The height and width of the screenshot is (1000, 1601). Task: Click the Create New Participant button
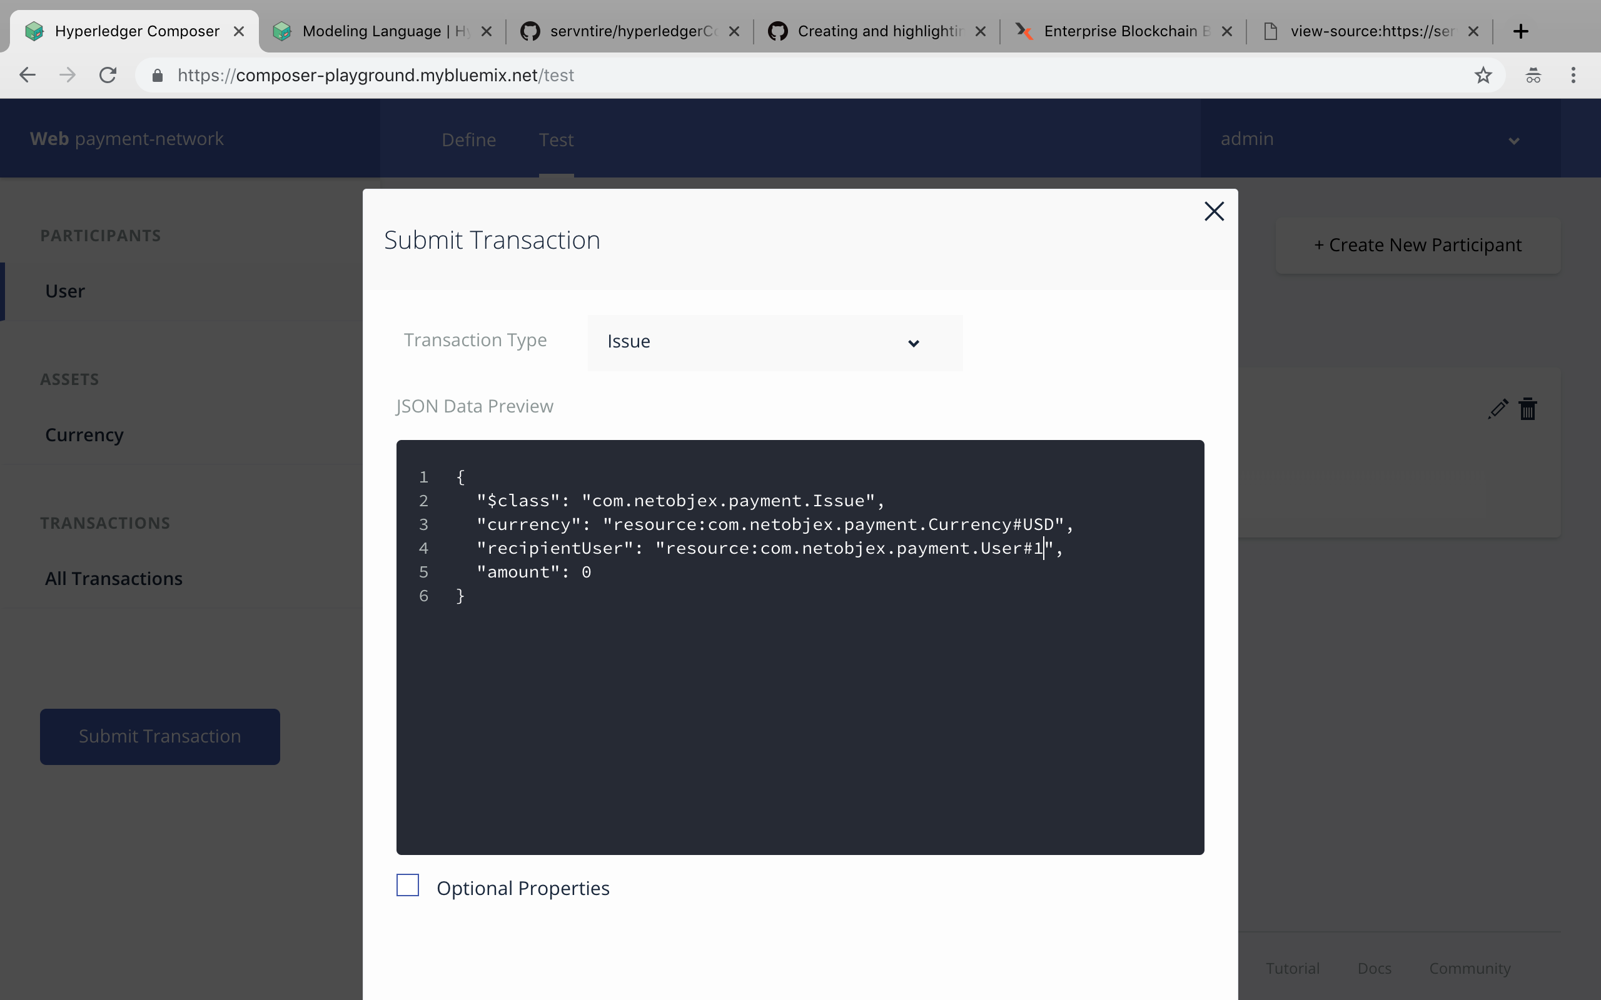[1418, 244]
